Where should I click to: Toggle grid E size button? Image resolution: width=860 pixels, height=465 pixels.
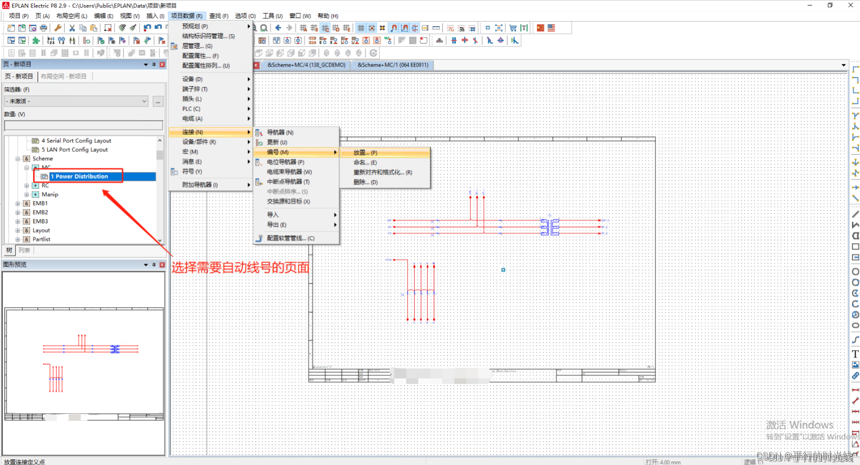coord(347,28)
